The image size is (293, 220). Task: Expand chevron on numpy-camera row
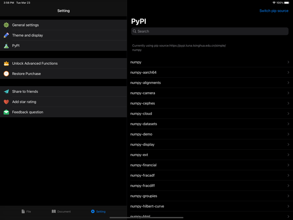tap(288, 93)
